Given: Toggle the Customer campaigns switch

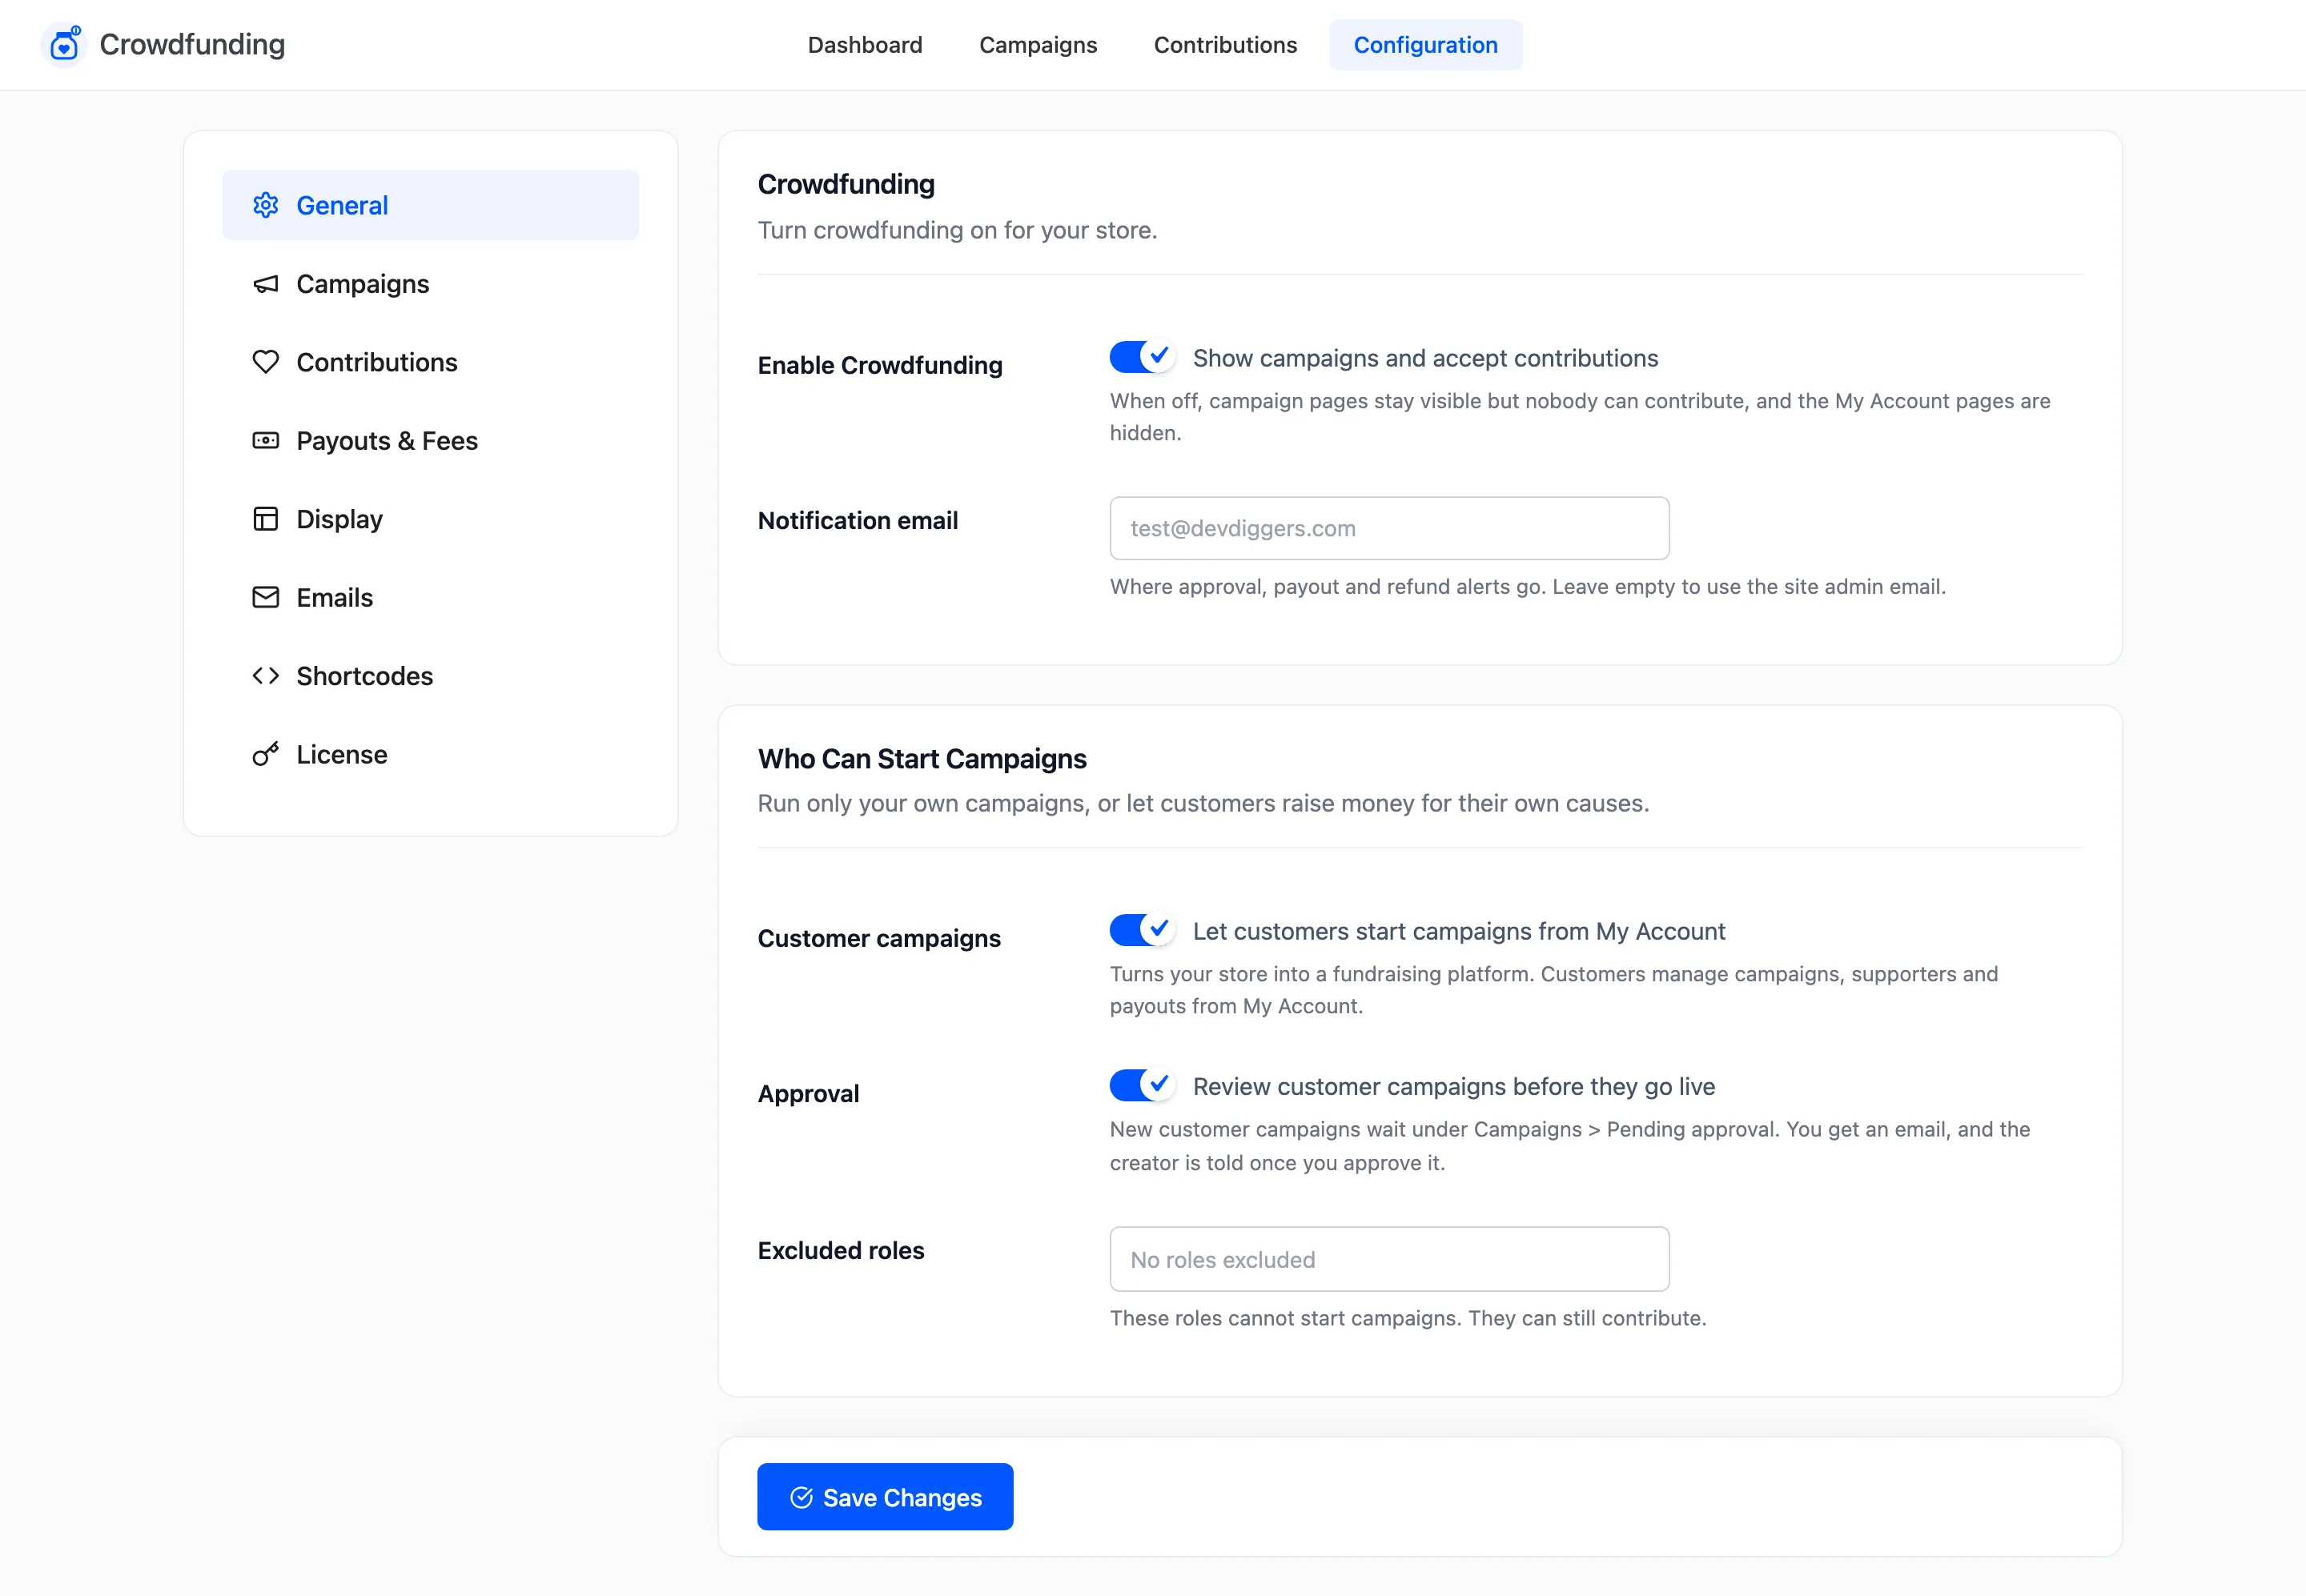Looking at the screenshot, I should pyautogui.click(x=1142, y=930).
